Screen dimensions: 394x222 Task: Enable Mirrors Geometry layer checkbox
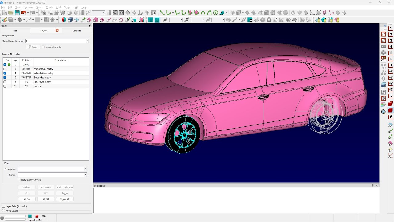[5, 69]
